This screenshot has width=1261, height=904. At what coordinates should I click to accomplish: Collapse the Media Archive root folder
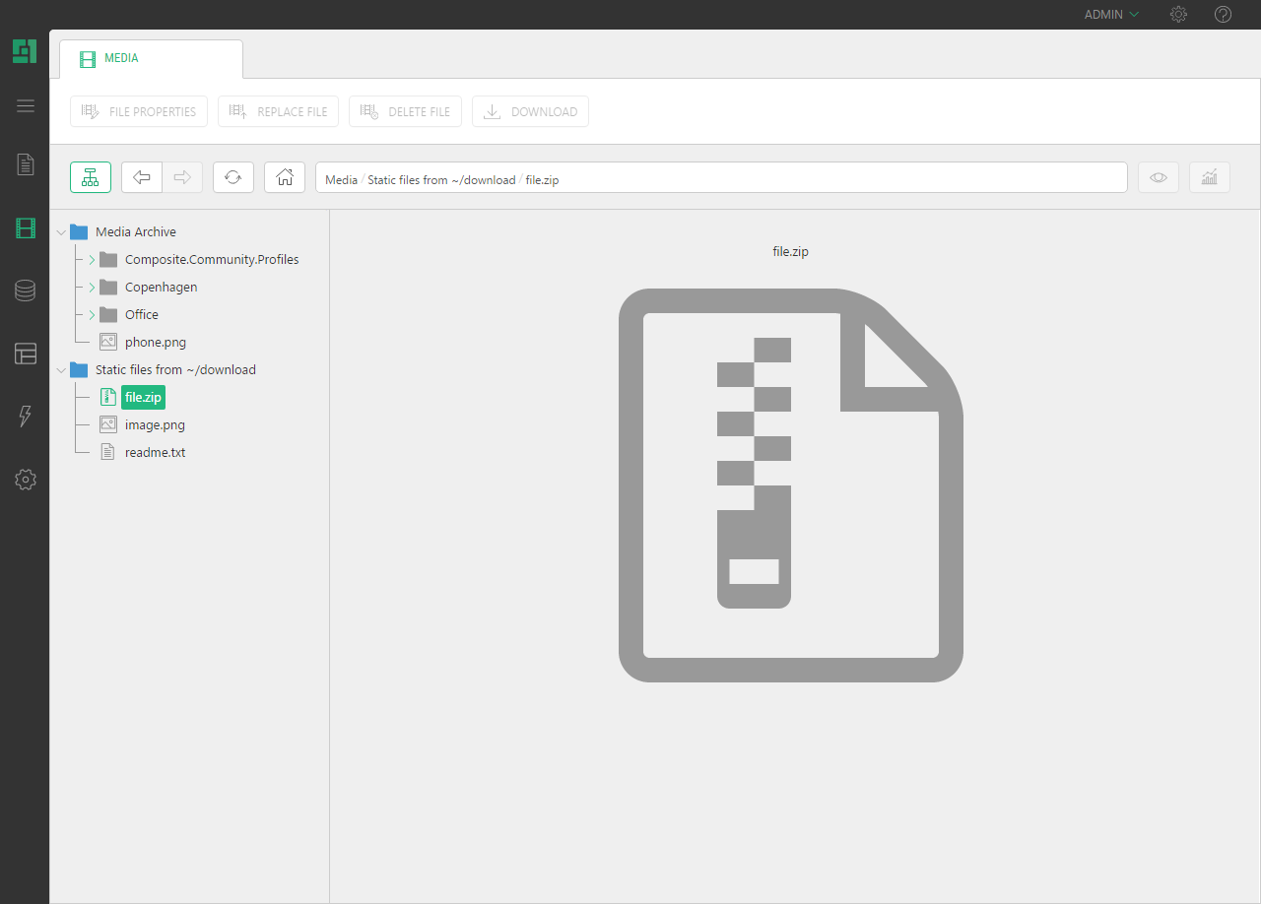[62, 232]
